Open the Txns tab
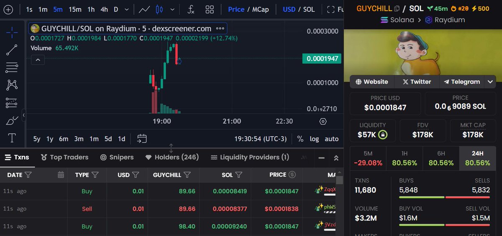 click(x=17, y=157)
